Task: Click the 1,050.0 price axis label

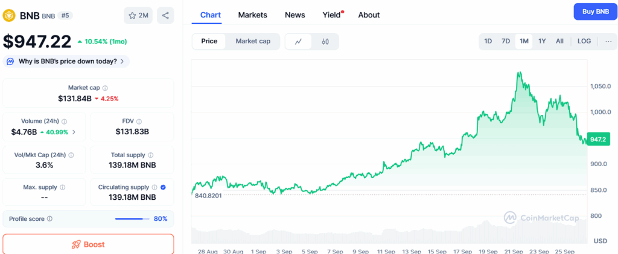Action: point(600,86)
